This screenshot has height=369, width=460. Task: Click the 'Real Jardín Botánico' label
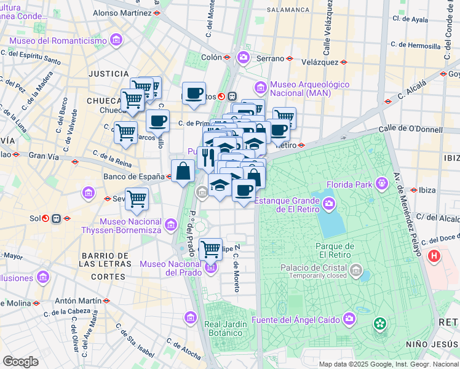pos(226,328)
